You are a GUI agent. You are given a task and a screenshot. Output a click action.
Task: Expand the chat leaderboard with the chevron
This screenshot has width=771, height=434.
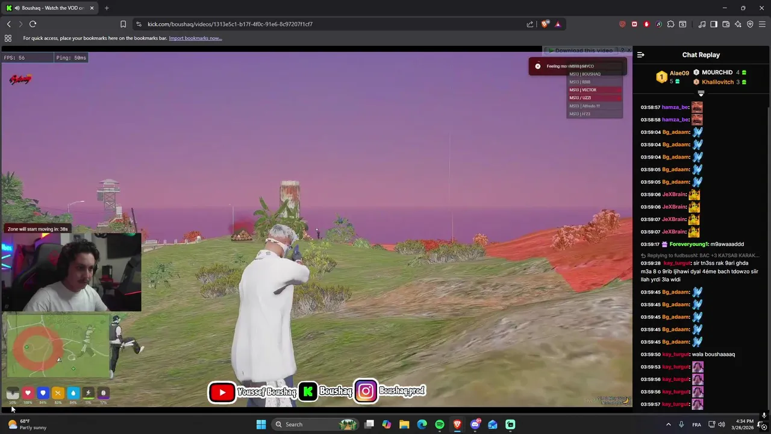[x=701, y=93]
